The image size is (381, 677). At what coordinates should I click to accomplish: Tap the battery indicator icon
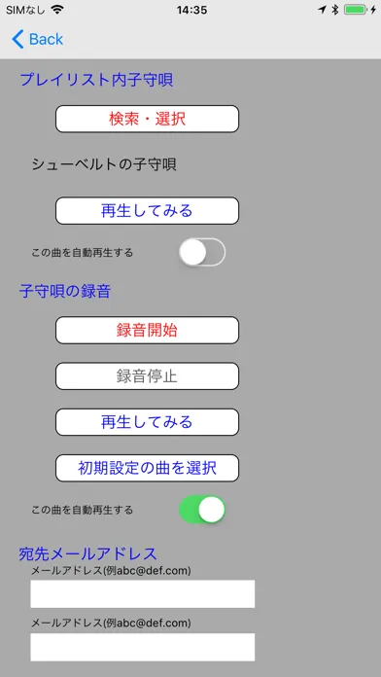coord(355,10)
